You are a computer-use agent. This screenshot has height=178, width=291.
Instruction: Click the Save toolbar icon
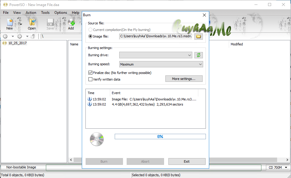click(50, 24)
